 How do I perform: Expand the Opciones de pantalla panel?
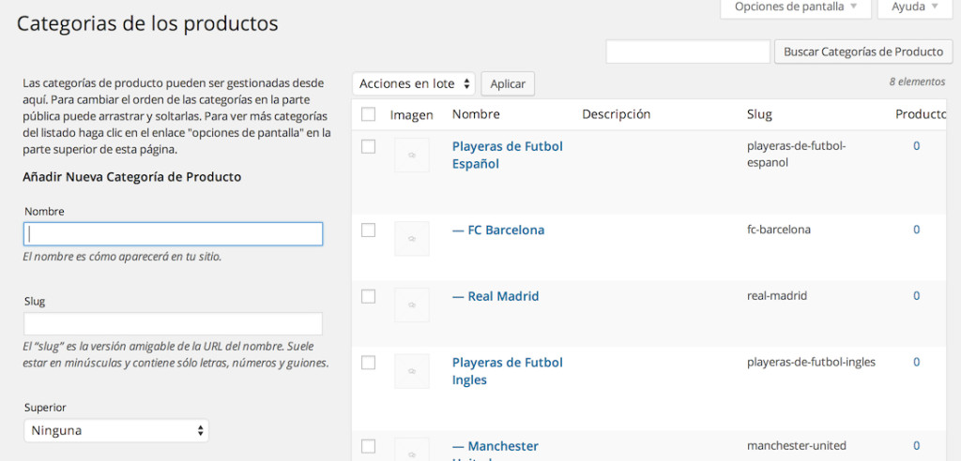pyautogui.click(x=796, y=7)
